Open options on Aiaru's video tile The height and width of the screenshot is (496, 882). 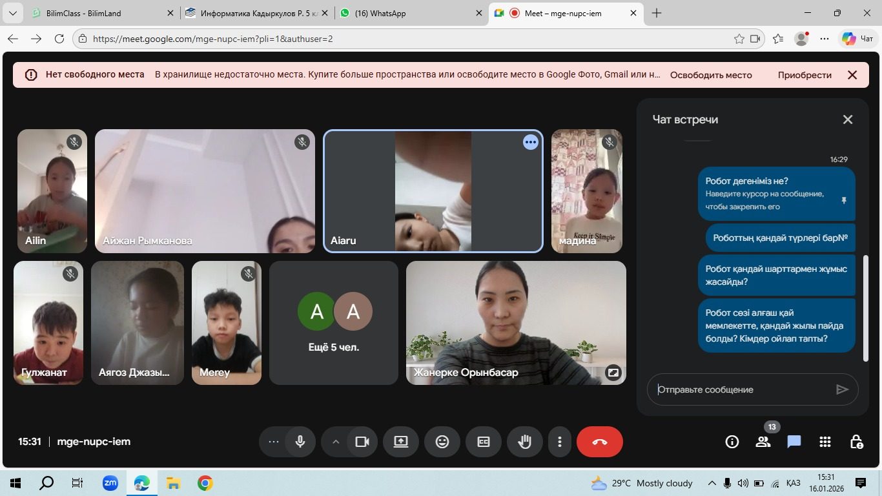click(530, 143)
